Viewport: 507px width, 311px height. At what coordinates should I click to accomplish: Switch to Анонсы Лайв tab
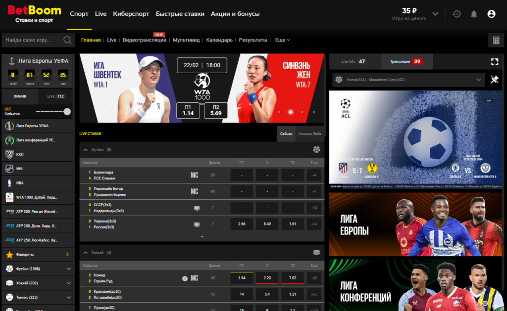pyautogui.click(x=309, y=133)
